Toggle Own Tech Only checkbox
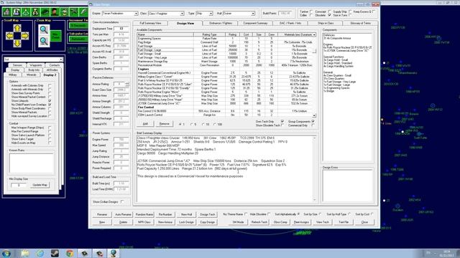Screen dimensions: 460x258 coord(282,121)
